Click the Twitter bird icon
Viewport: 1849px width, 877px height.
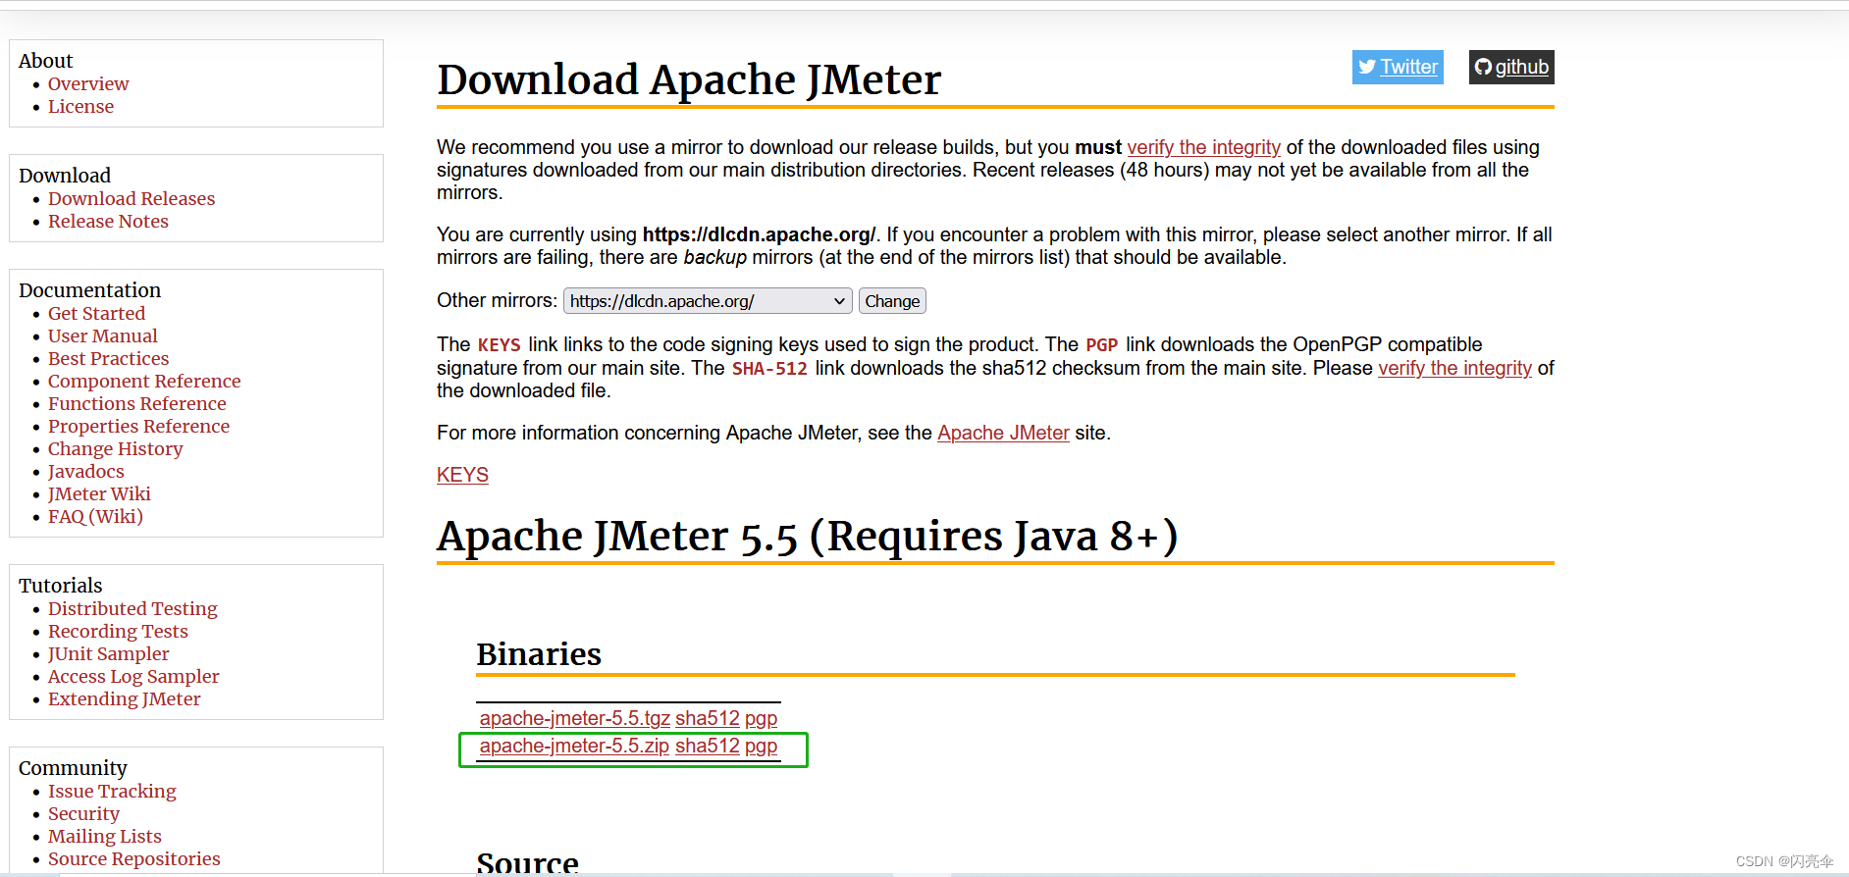click(x=1367, y=67)
